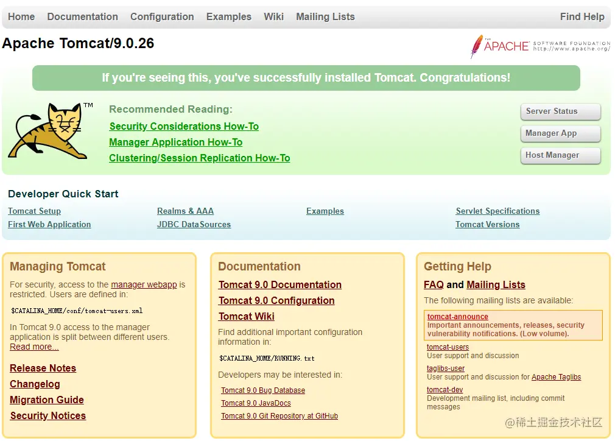Image resolution: width=615 pixels, height=441 pixels.
Task: Select Examples in the top navigation bar
Action: pyautogui.click(x=229, y=17)
